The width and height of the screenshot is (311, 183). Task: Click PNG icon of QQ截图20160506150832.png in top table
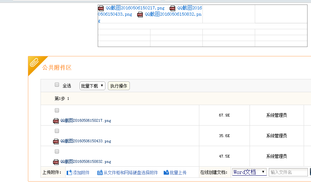tap(140, 14)
